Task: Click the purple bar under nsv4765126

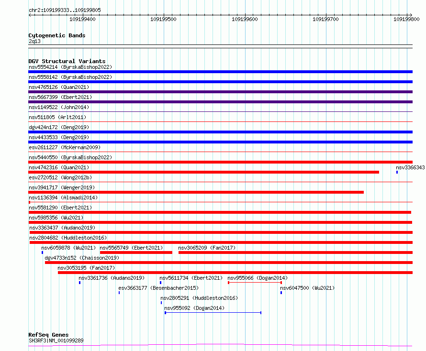Action: pyautogui.click(x=220, y=92)
